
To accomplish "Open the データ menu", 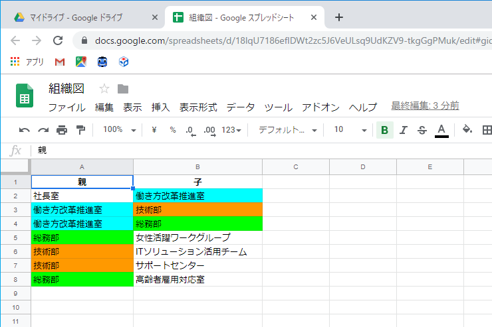I will point(241,107).
